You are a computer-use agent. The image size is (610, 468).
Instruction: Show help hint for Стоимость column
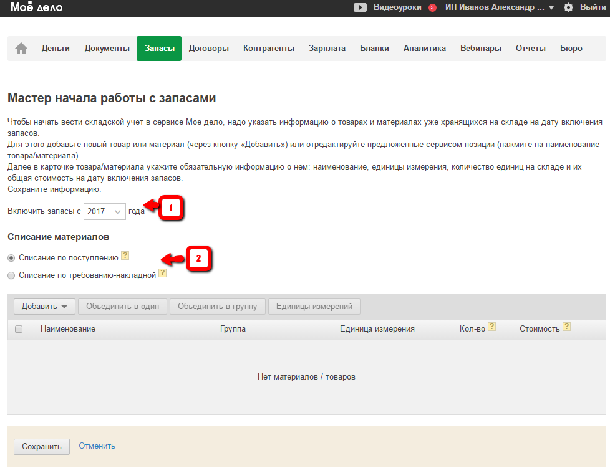(566, 327)
